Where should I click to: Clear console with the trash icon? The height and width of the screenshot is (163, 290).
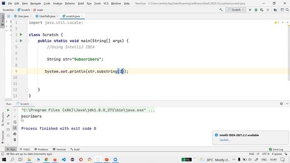15,140
